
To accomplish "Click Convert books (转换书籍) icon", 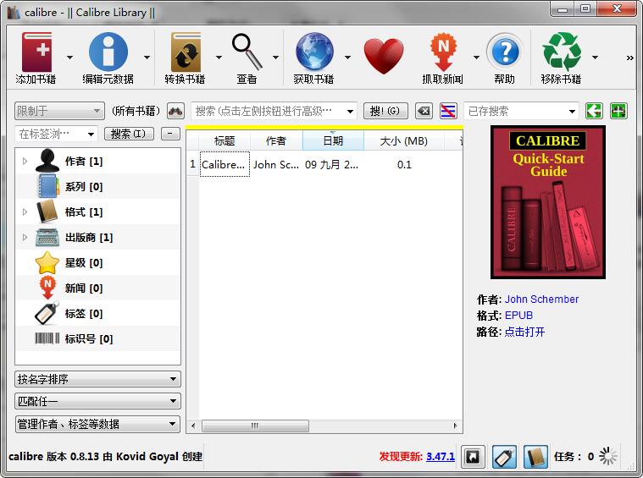I will 186,52.
